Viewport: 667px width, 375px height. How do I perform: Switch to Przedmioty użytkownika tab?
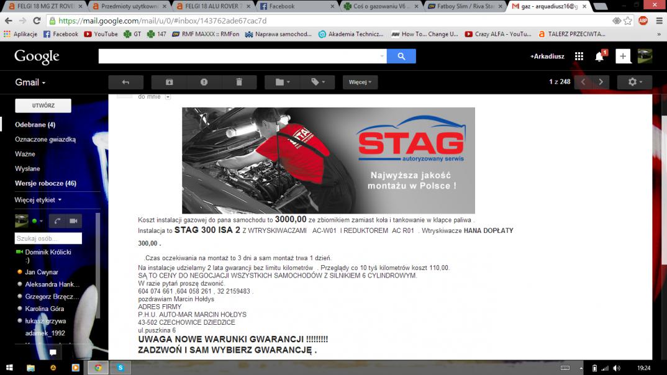130,6
